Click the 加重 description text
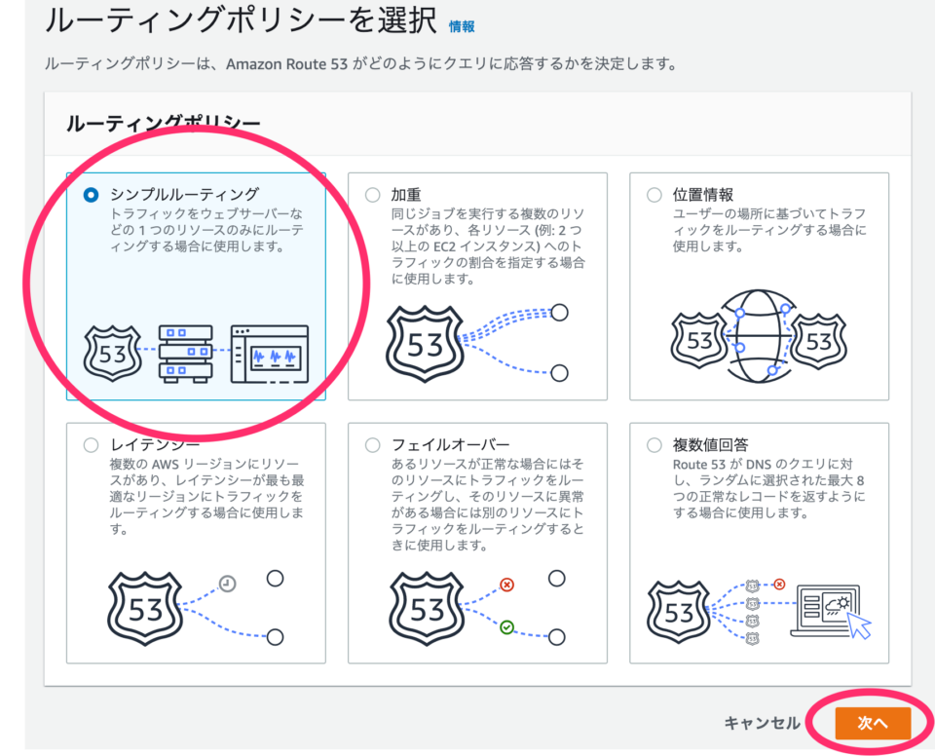This screenshot has height=756, width=935. 488,246
